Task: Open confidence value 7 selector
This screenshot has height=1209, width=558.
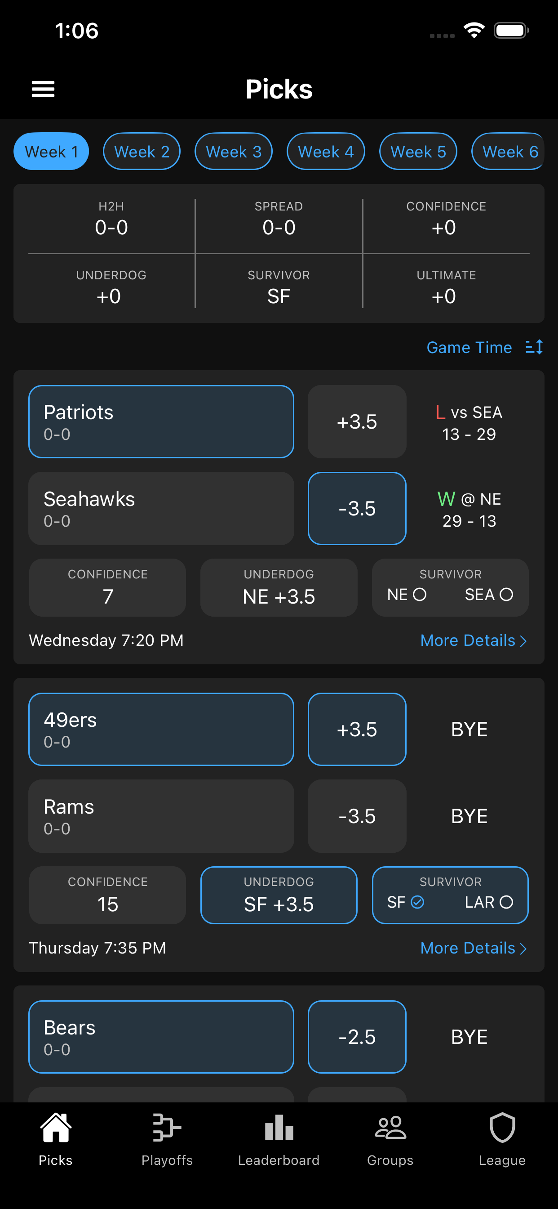Action: (107, 587)
